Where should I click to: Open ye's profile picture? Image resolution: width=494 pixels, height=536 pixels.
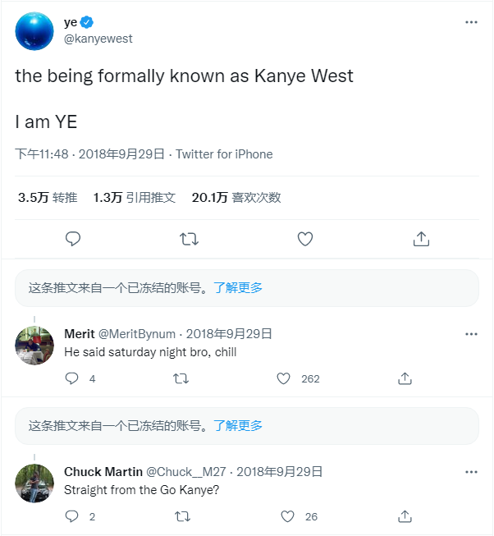point(34,31)
